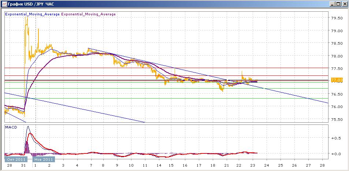Click date label 27 on time axis
Viewport: 349px width, 171px height.
coord(308,166)
